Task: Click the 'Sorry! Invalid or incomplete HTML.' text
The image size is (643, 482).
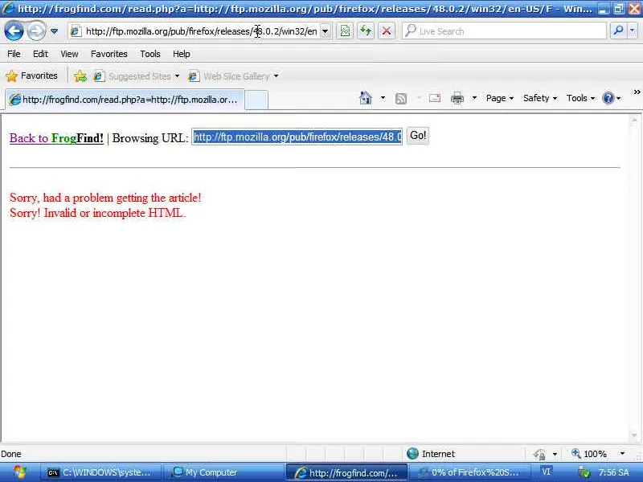Action: click(x=97, y=213)
